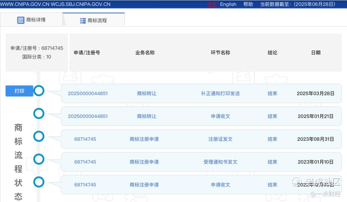Click the date 2025年01月21日

[x=316, y=116]
